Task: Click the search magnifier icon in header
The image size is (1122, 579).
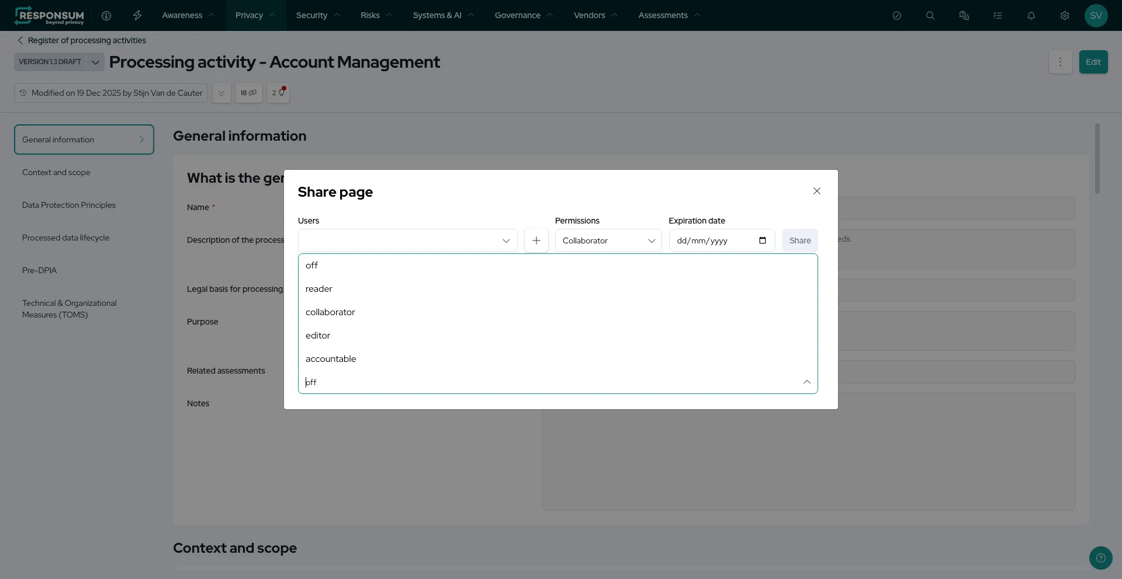Action: tap(930, 16)
